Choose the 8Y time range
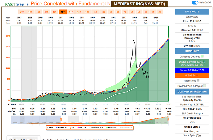Screen dimensions: 213x140 [x=118, y=12]
